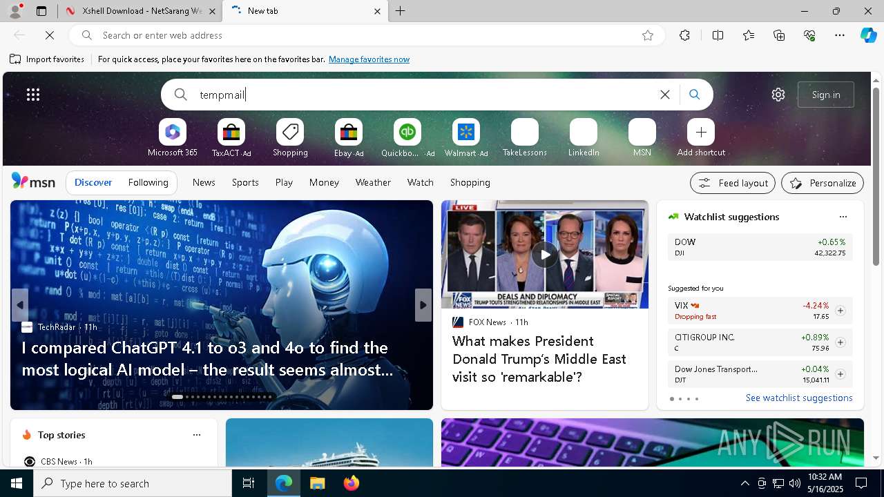The image size is (884, 497).
Task: Play the FOX News video
Action: click(x=545, y=255)
